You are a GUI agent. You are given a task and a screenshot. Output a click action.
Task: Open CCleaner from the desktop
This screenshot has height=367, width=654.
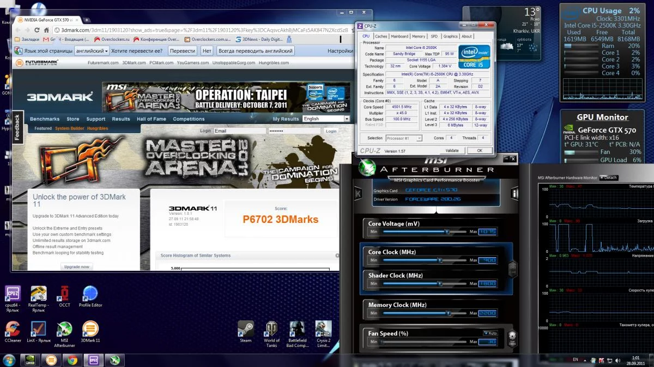pyautogui.click(x=13, y=329)
